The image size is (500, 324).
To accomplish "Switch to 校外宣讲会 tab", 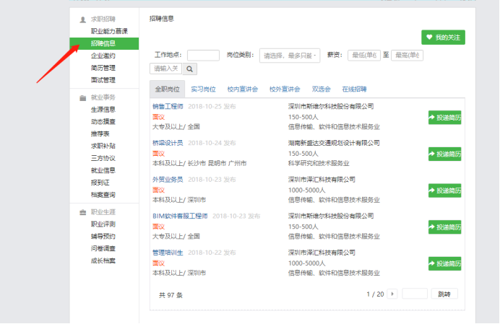I will (285, 89).
